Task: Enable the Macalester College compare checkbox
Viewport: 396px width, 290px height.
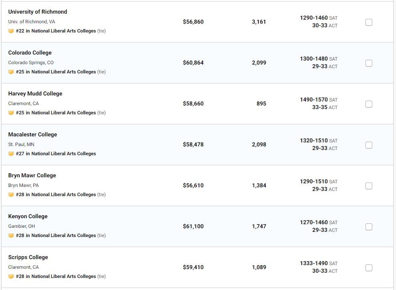Action: click(x=369, y=145)
